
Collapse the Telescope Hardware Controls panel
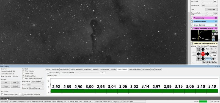pyautogui.click(x=192, y=43)
